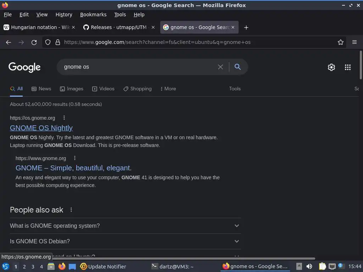
Task: Open the View menu
Action: [x=42, y=15]
